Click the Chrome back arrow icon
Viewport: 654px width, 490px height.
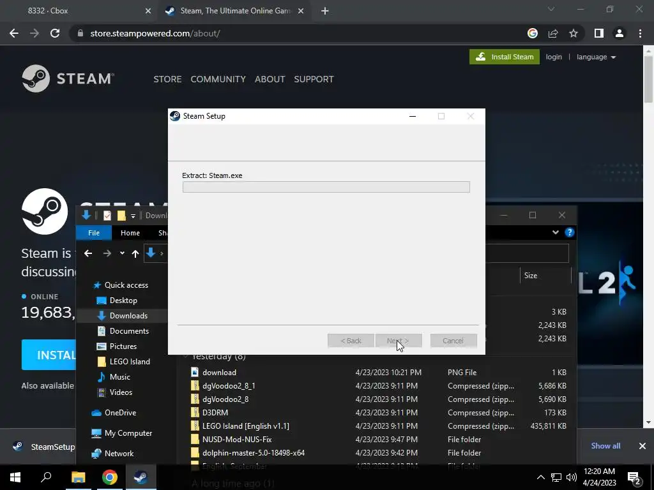coord(14,33)
